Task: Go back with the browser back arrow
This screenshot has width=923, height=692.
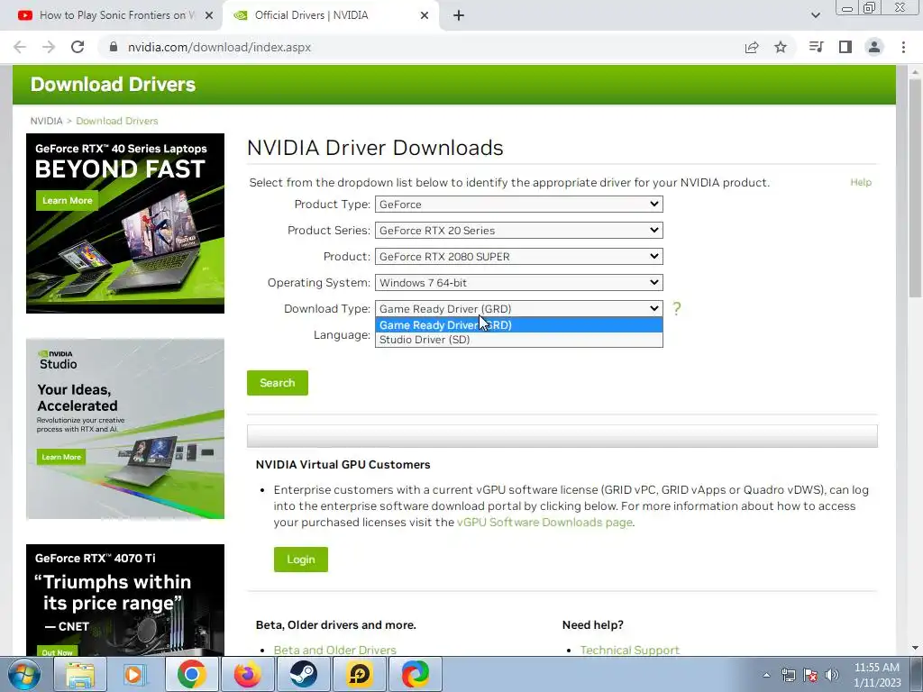Action: (x=20, y=47)
